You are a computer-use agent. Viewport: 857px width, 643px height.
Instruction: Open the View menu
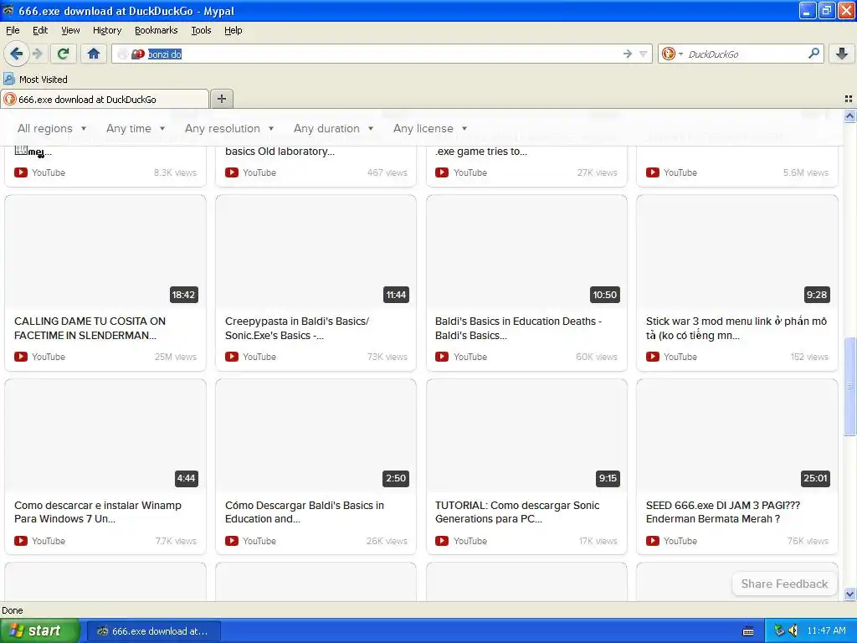pos(70,30)
